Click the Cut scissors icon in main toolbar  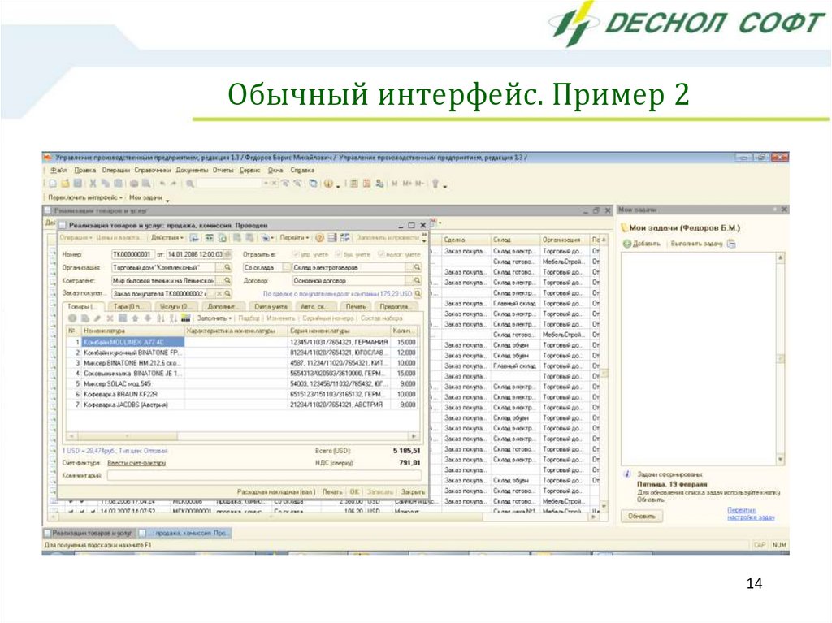[93, 184]
